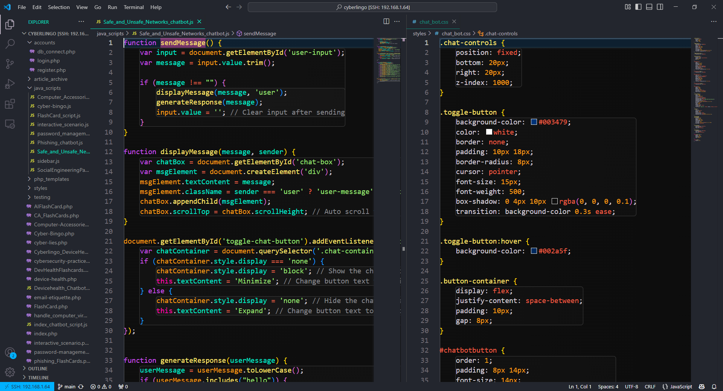
Task: Click the SSH: 192.168.1.64 remote button
Action: (x=27, y=386)
